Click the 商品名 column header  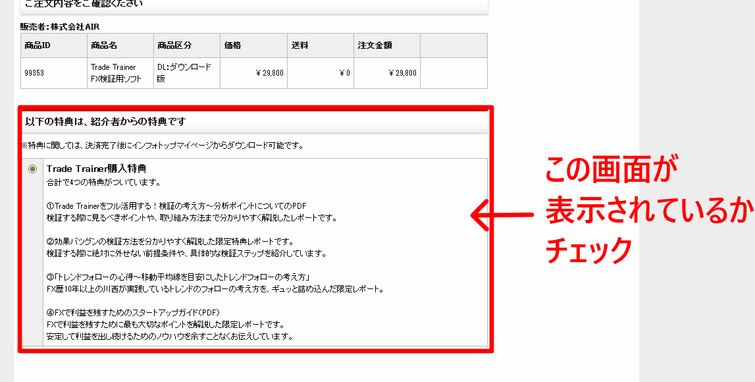point(120,45)
